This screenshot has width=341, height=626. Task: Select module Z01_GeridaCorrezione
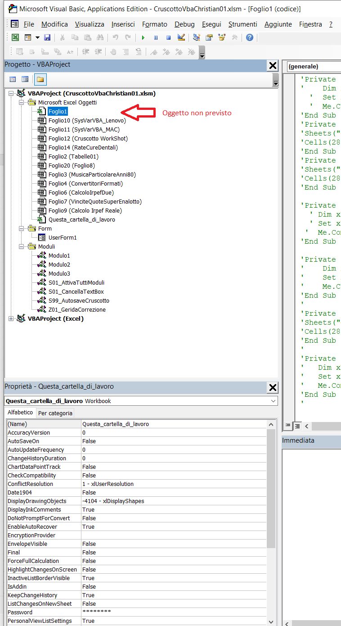click(x=77, y=309)
